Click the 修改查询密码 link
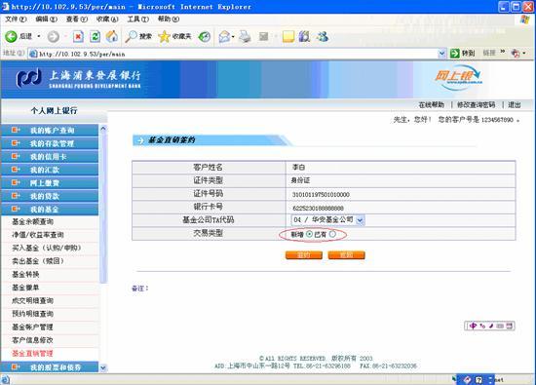Image resolution: width=536 pixels, height=385 pixels. (477, 105)
